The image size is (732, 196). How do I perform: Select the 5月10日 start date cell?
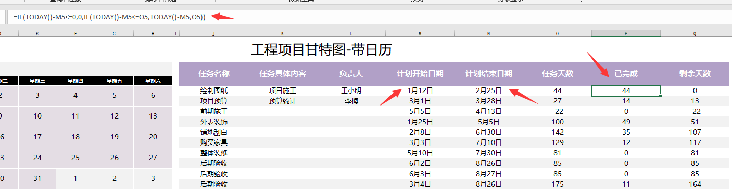[420, 153]
